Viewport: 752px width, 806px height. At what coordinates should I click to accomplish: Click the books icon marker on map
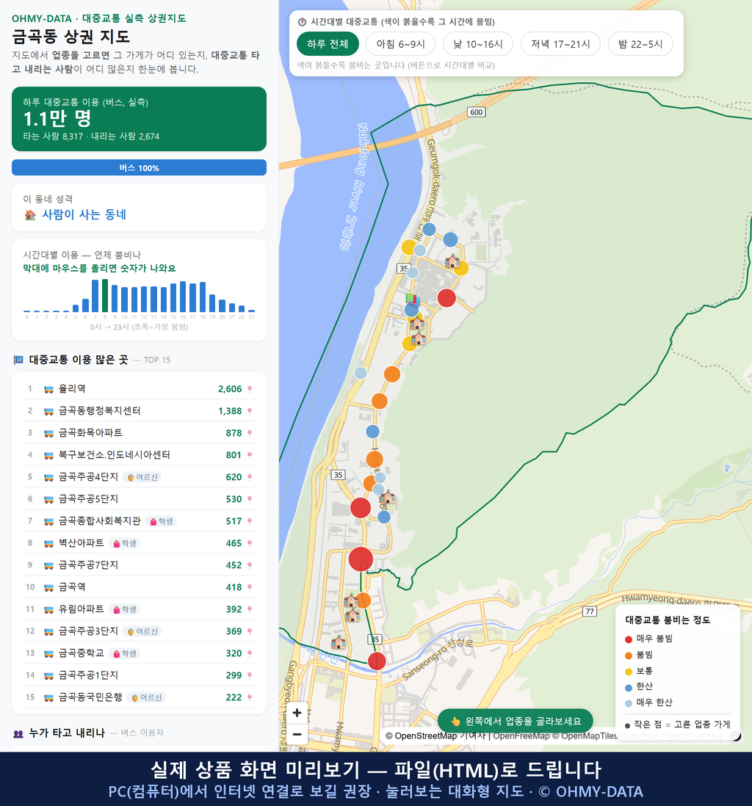point(413,299)
